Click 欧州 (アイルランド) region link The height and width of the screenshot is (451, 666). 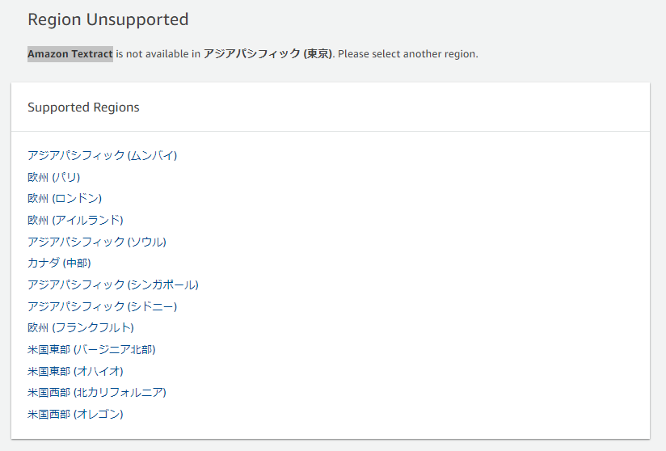click(x=76, y=220)
